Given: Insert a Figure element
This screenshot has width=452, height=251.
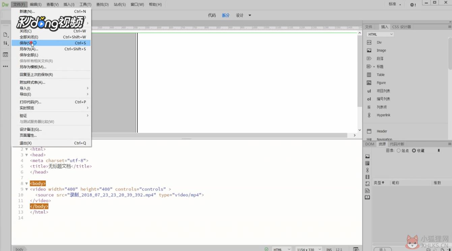Looking at the screenshot, I should click(x=381, y=83).
